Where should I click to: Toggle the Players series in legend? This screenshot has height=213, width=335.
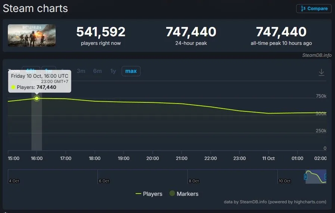pos(149,194)
